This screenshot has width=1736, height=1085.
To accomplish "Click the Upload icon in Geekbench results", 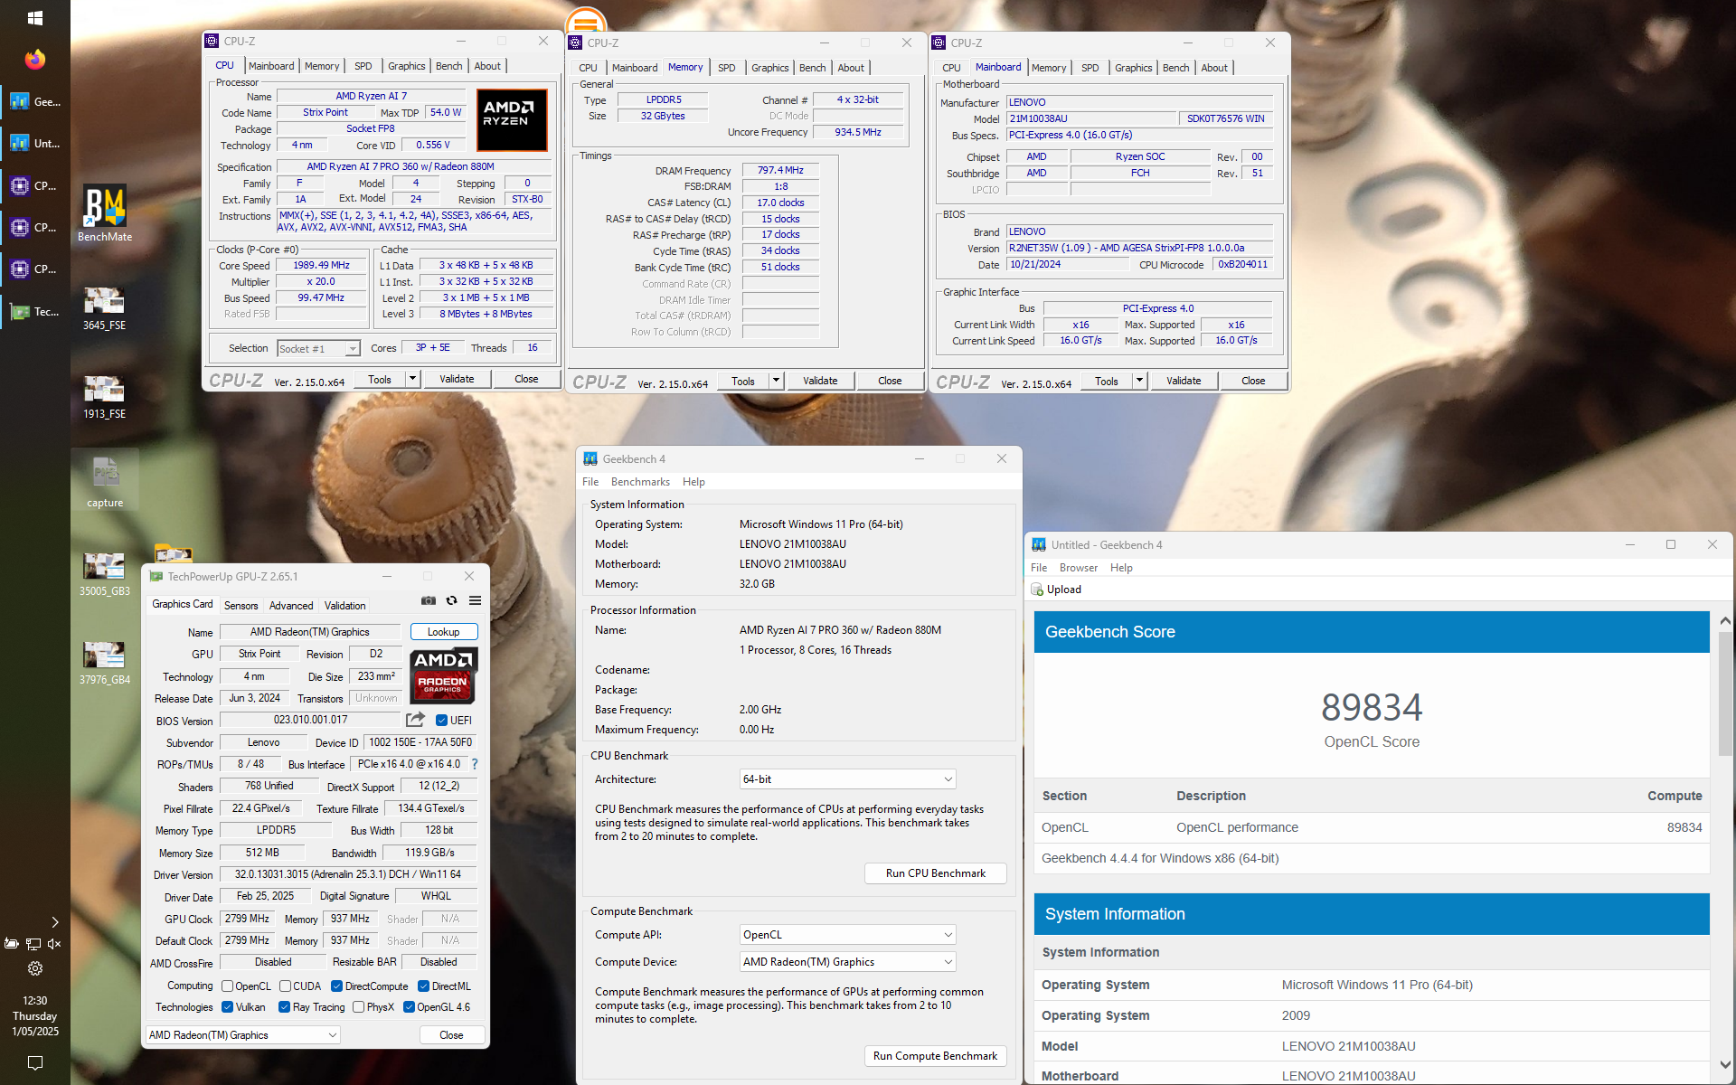I will (1037, 590).
